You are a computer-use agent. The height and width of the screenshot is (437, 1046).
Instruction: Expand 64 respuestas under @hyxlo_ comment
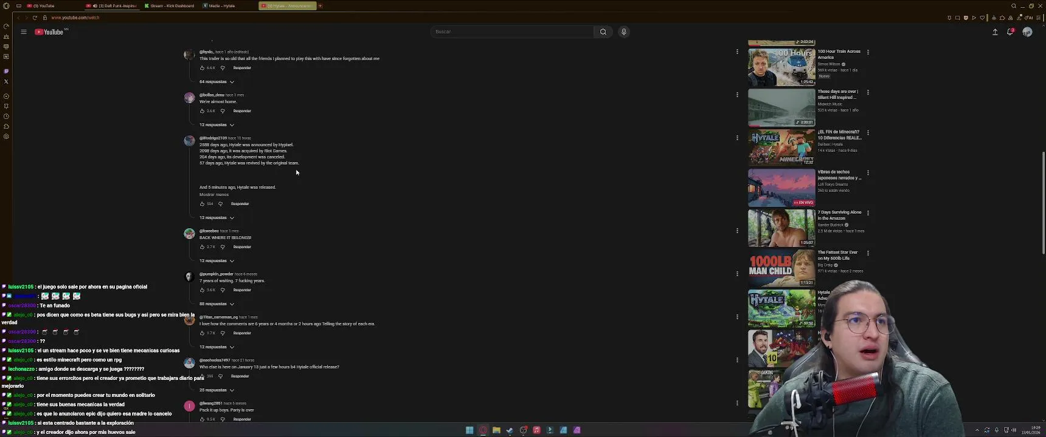click(x=216, y=82)
